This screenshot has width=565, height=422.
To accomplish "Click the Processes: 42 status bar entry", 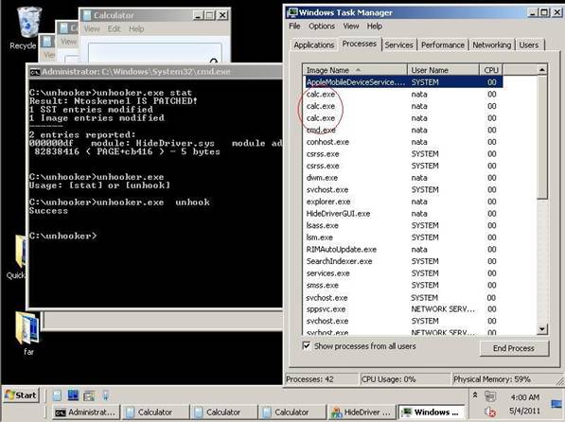I will [322, 379].
